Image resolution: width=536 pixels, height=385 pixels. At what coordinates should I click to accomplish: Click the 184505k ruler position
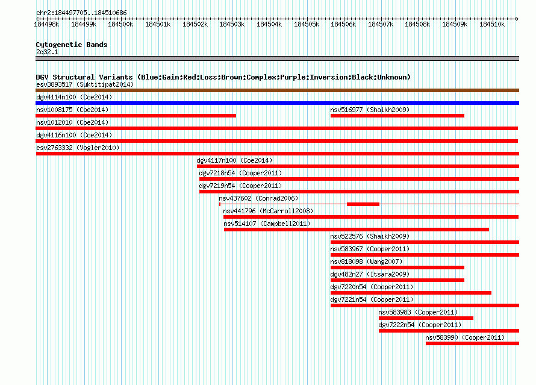(307, 24)
